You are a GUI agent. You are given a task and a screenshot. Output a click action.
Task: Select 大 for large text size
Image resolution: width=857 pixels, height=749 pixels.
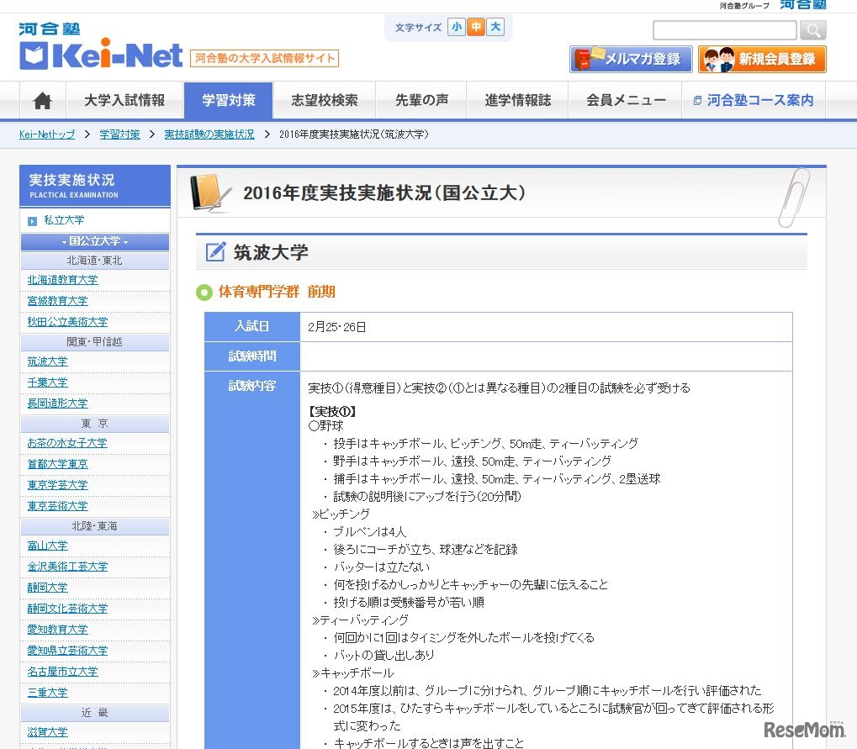pyautogui.click(x=495, y=27)
